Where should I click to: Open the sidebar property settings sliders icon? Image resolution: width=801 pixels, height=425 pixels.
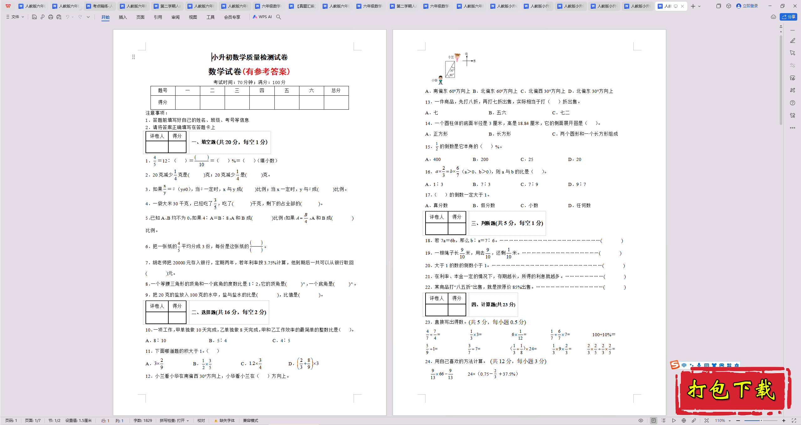point(793,65)
